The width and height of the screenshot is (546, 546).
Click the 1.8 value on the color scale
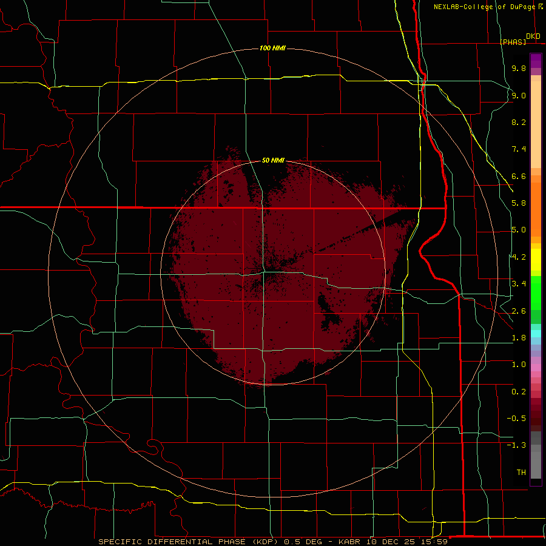(x=519, y=338)
